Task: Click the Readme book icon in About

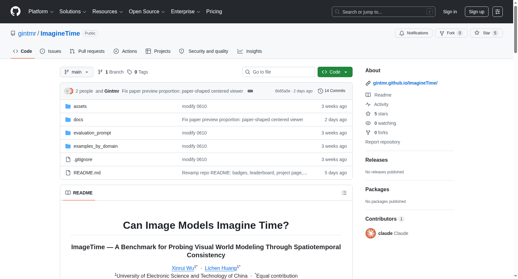Action: [x=368, y=95]
